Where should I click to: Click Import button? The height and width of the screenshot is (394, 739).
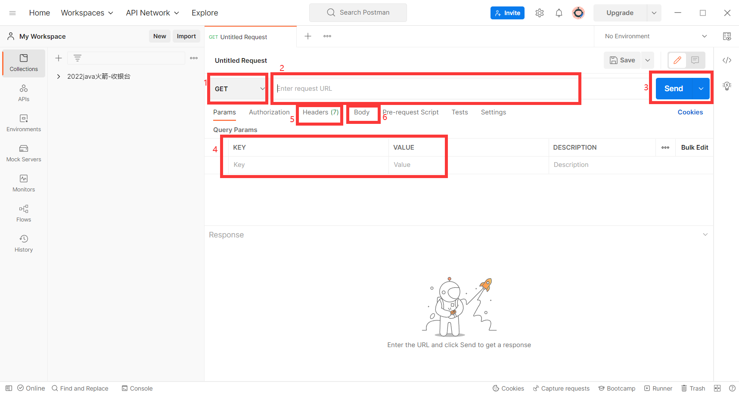pos(186,36)
